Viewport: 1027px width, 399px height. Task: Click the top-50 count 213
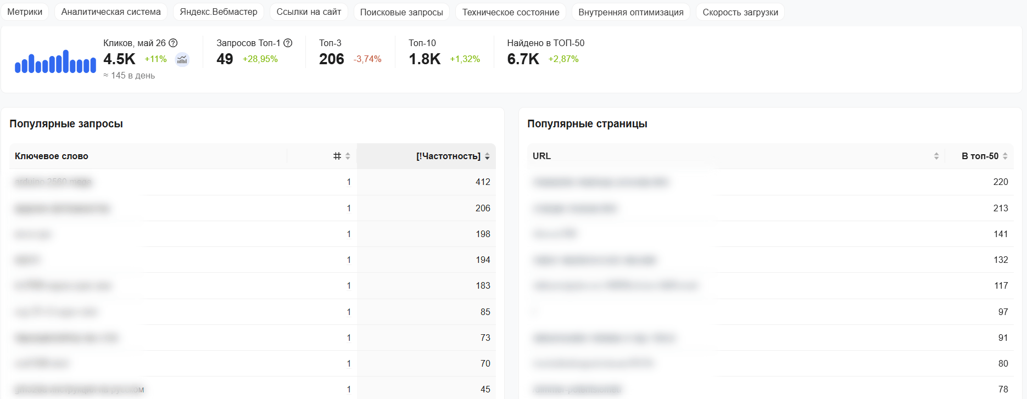click(1001, 209)
